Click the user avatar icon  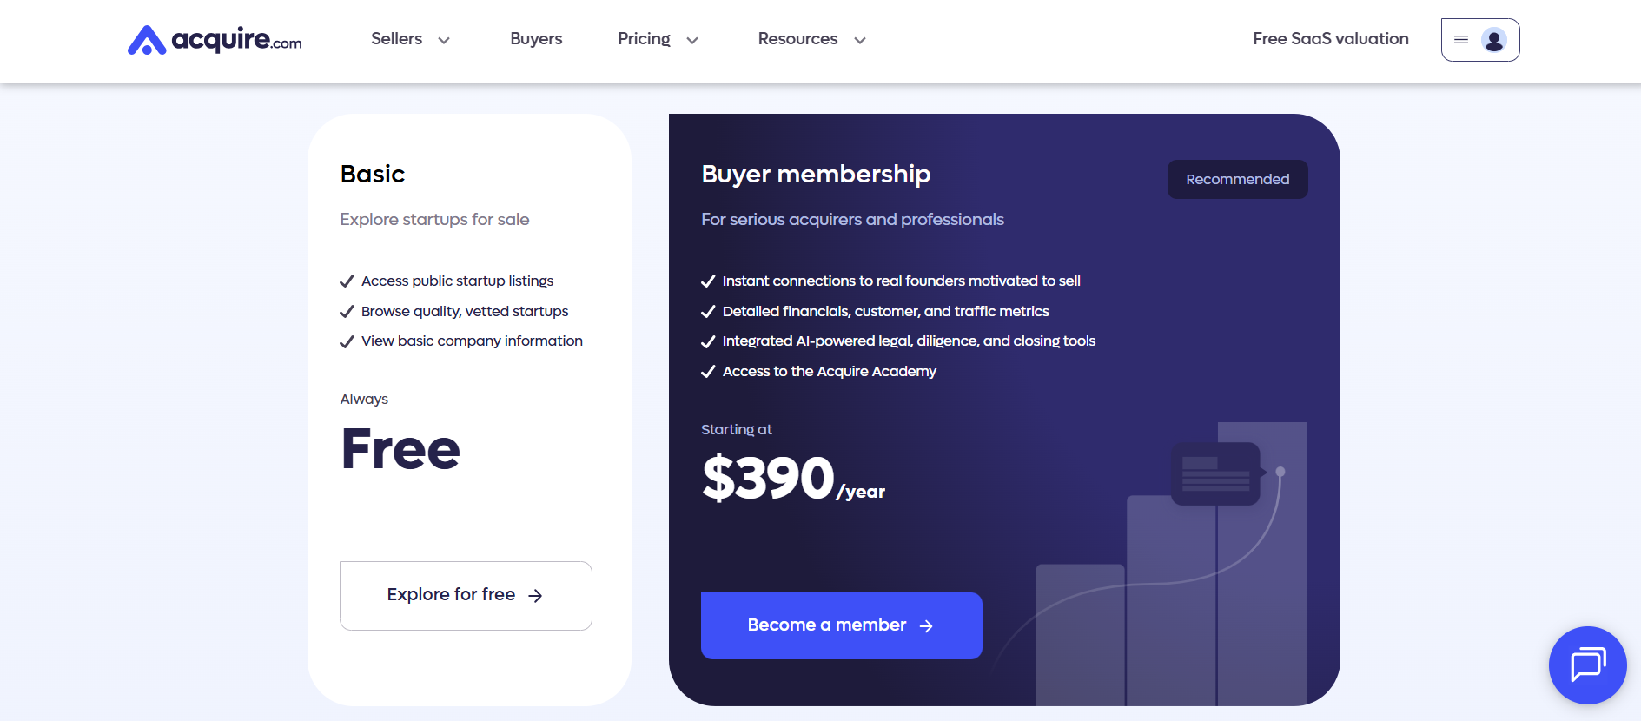[x=1492, y=39]
